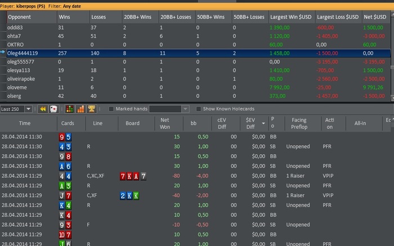Click the Facing Preflop column header
394x246 pixels.
coord(303,123)
